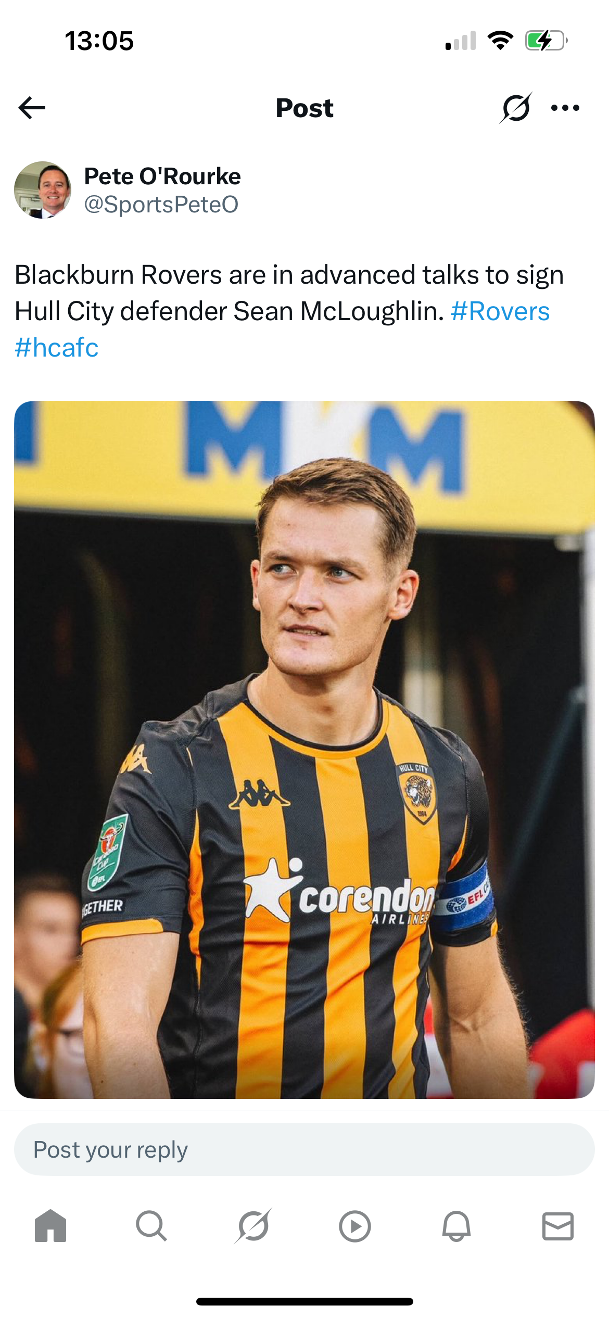Follow the #hcafc hashtag link
The height and width of the screenshot is (1318, 609).
56,347
